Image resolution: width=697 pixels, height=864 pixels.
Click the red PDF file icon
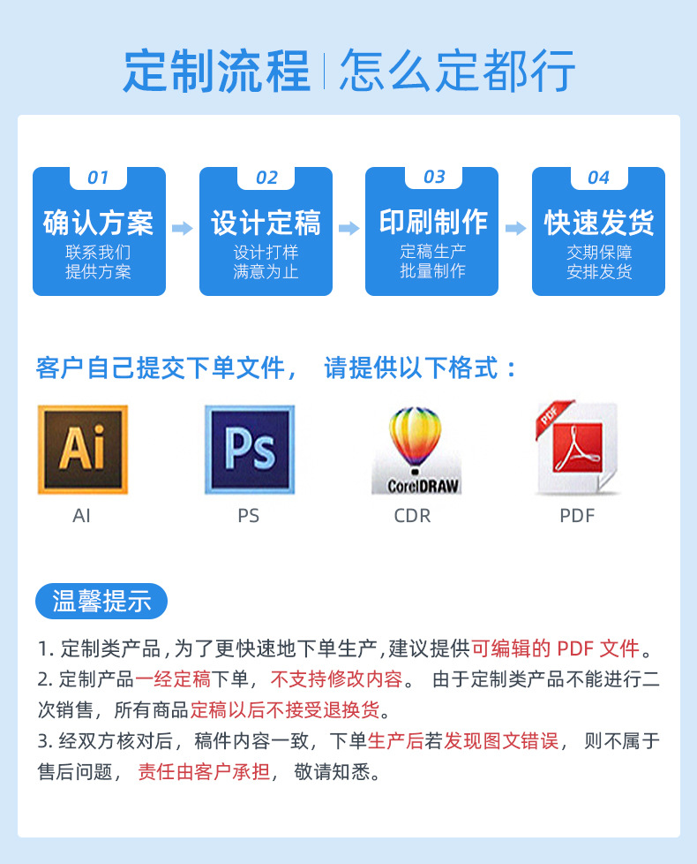click(x=576, y=447)
